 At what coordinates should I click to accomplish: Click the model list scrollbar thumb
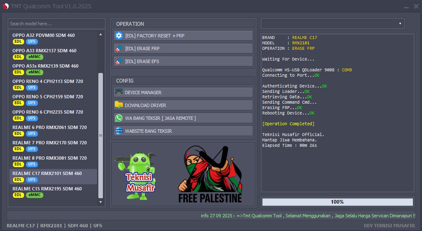[100, 136]
